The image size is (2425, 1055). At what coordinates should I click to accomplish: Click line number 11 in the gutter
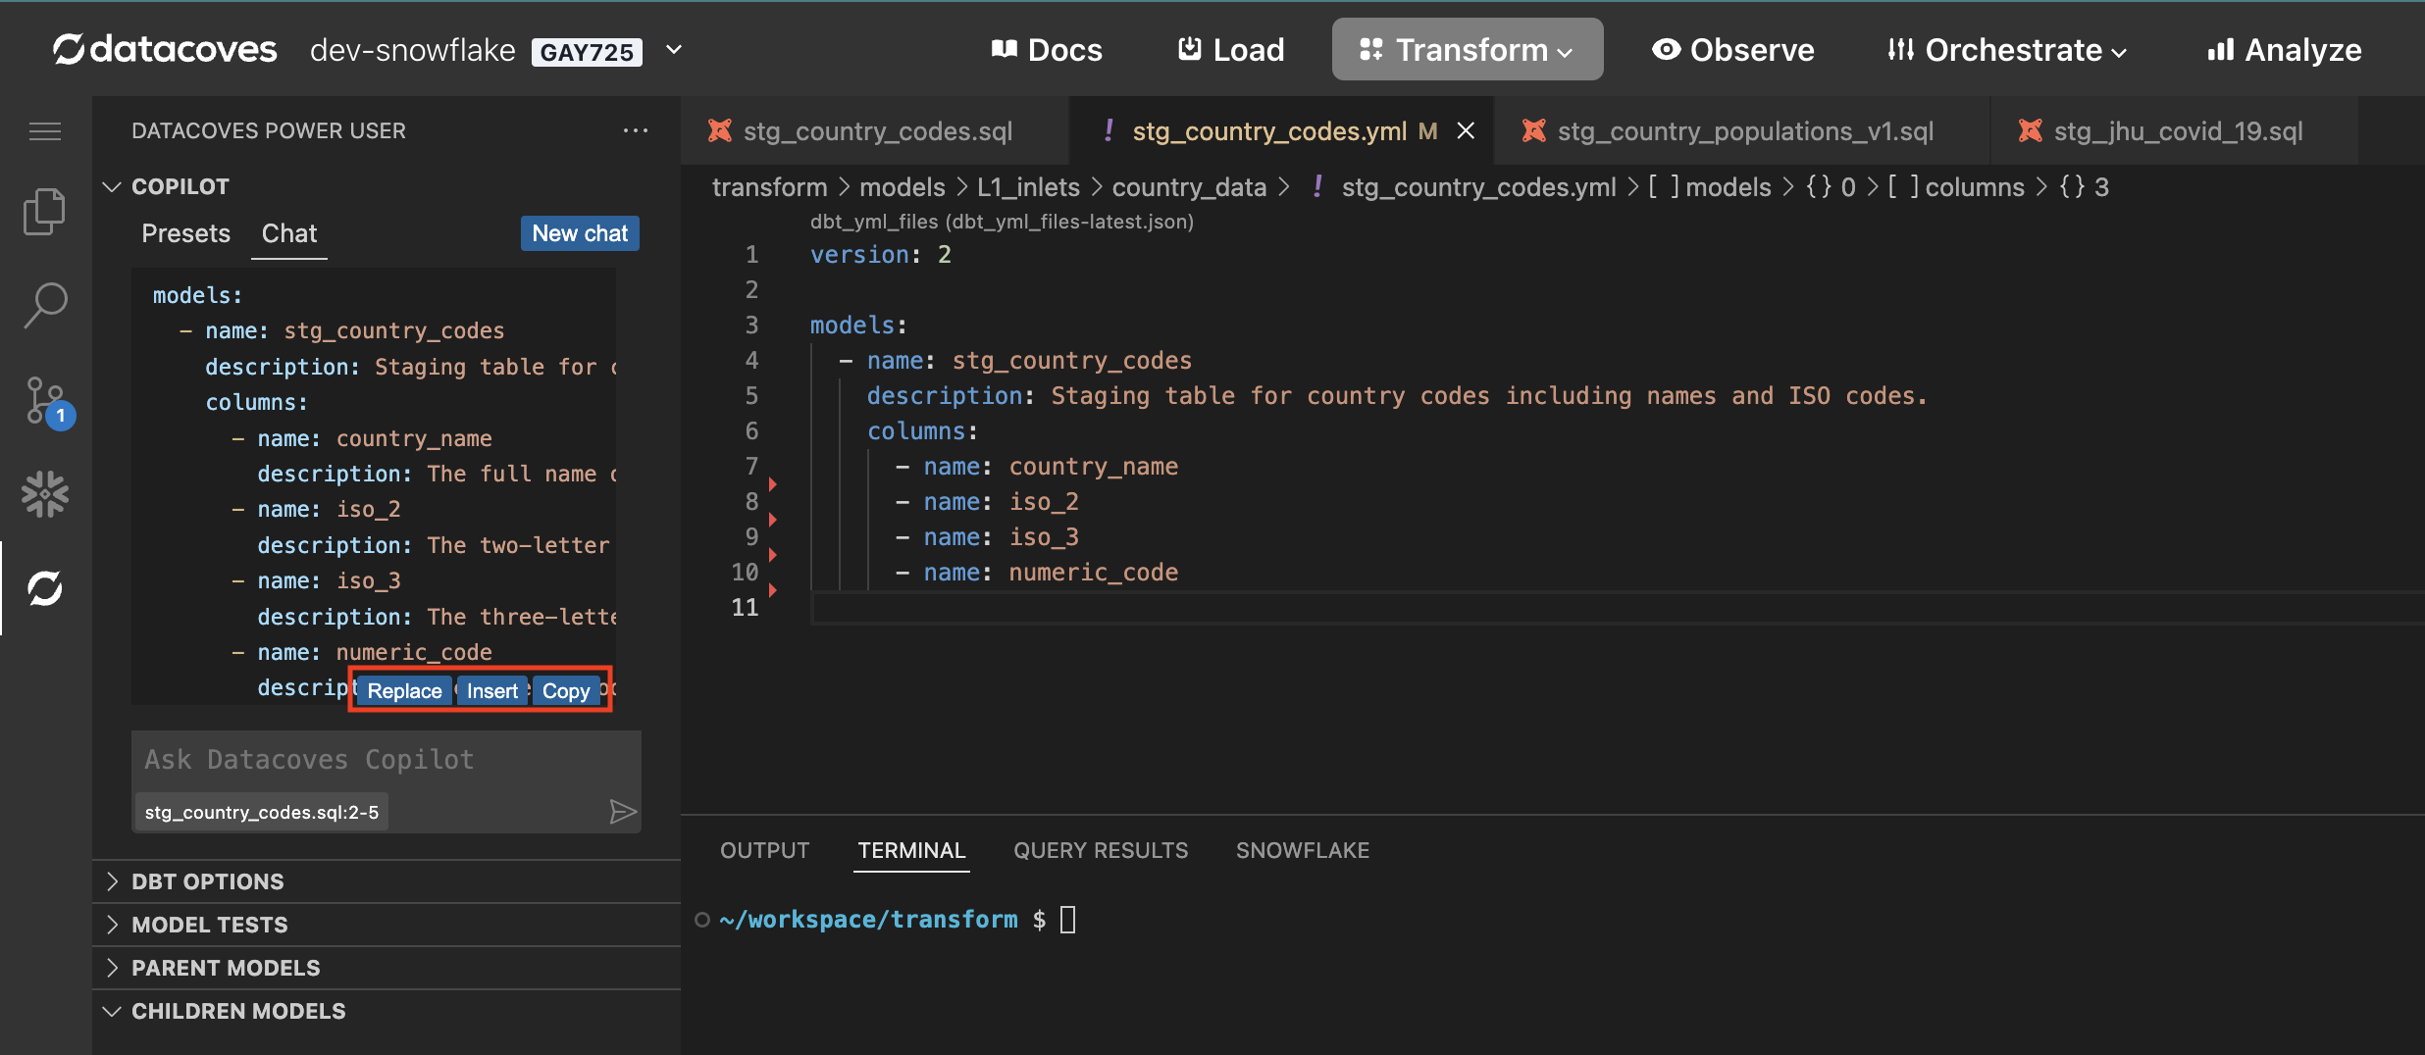pos(746,608)
